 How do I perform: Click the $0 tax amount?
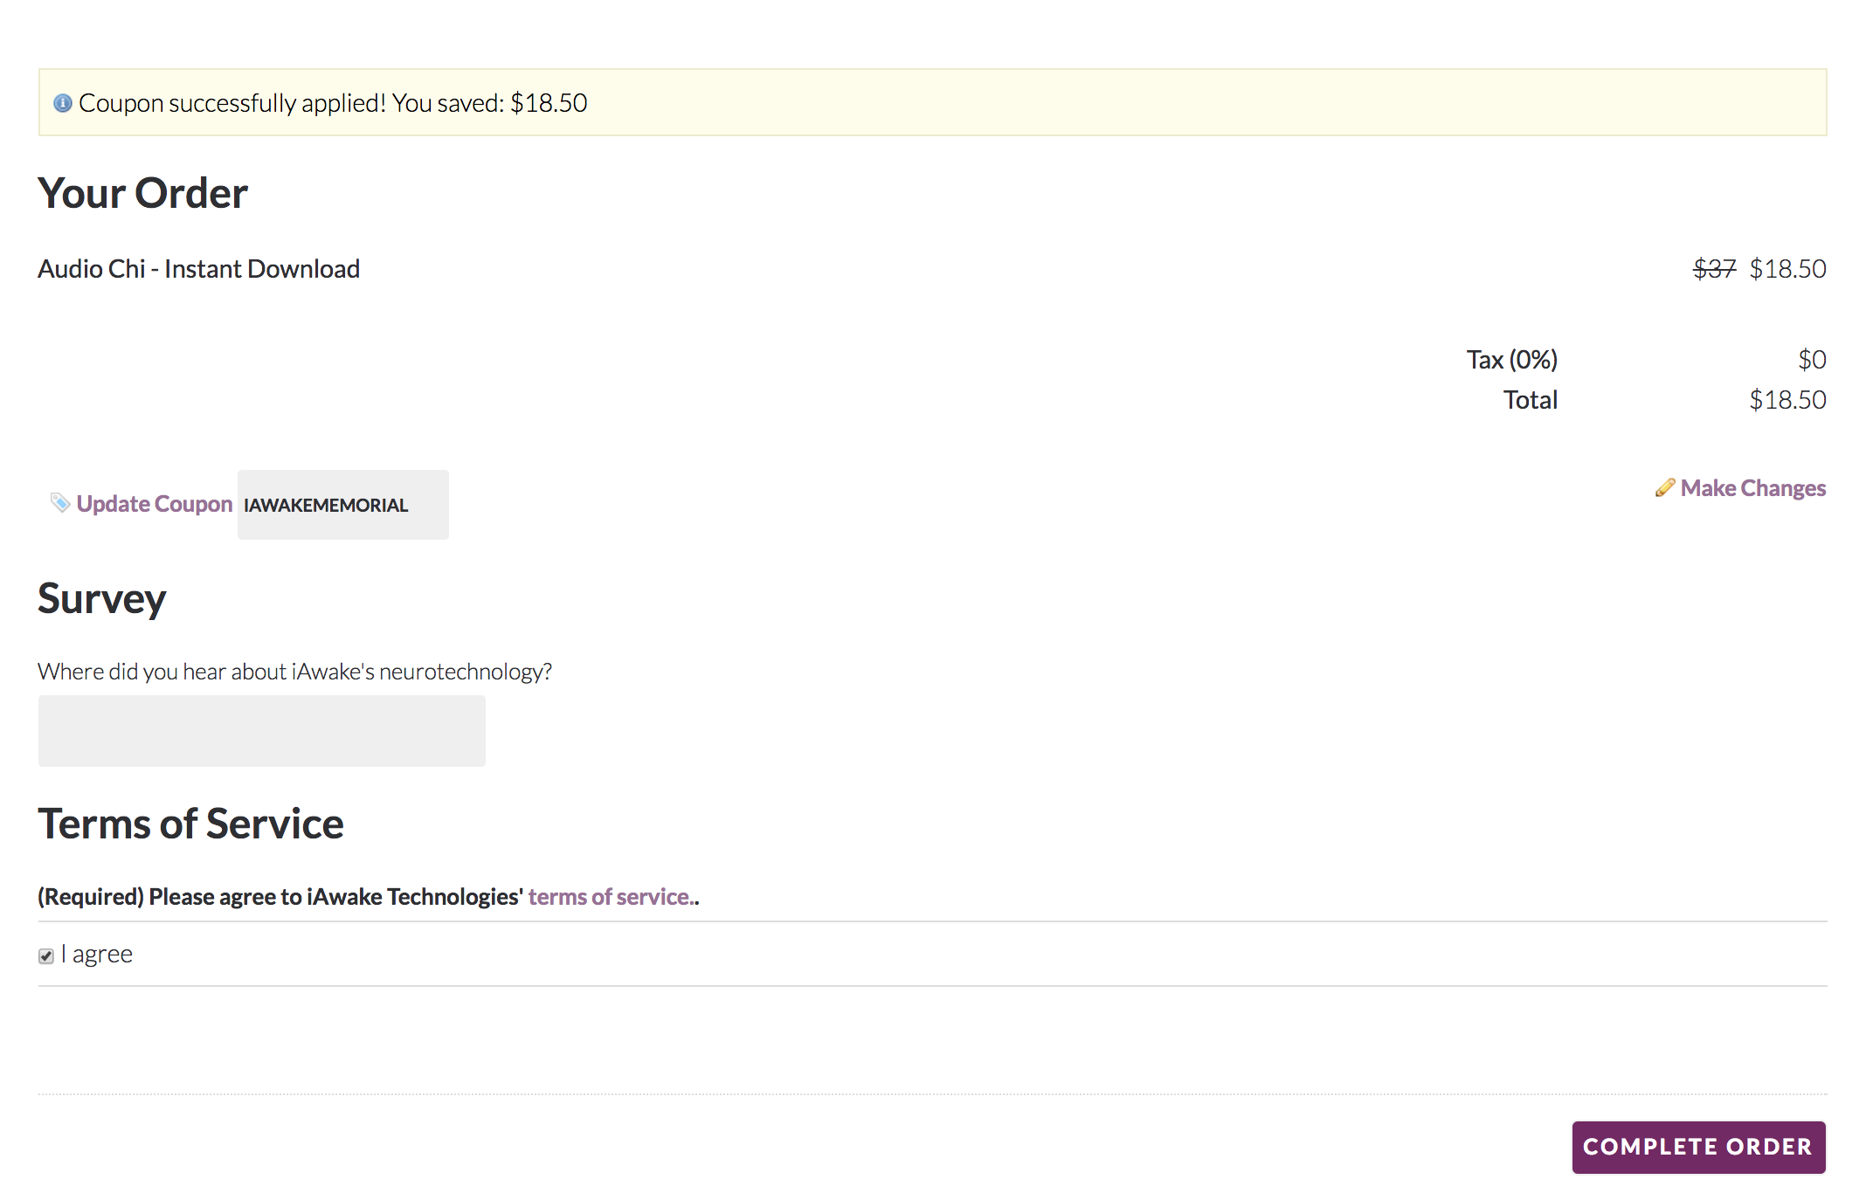pos(1813,360)
